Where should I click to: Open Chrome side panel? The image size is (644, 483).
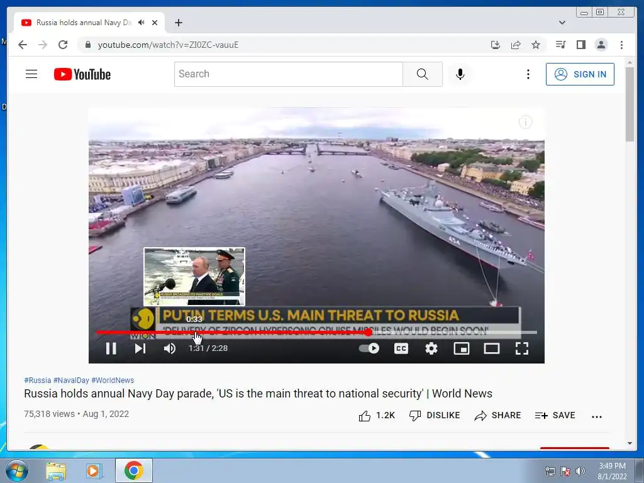click(x=580, y=45)
